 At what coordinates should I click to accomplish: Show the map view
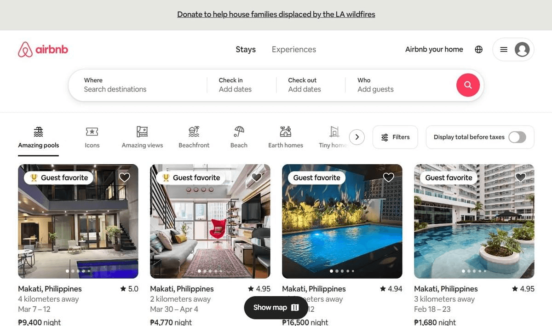tap(276, 307)
